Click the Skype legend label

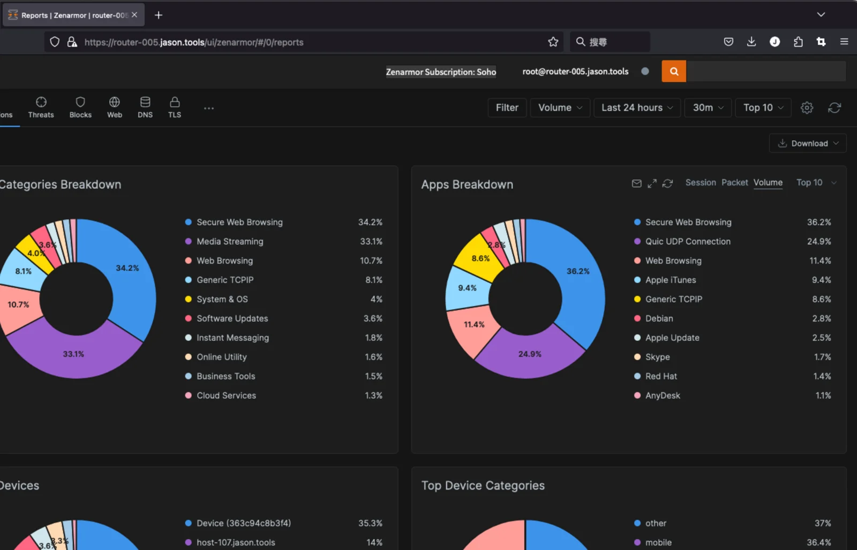[x=658, y=357]
